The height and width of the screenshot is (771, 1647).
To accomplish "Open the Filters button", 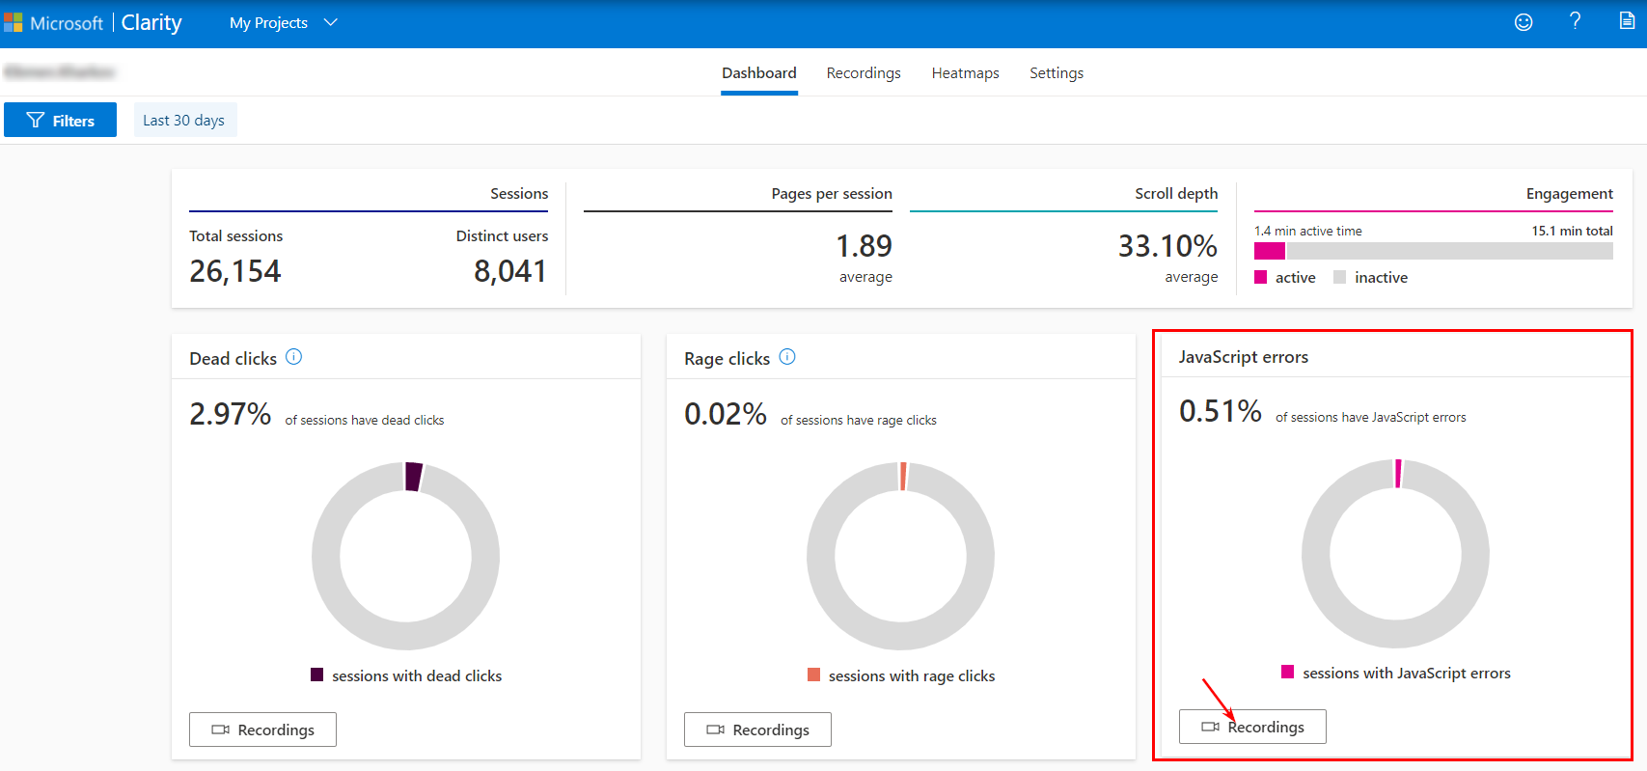I will (x=60, y=120).
